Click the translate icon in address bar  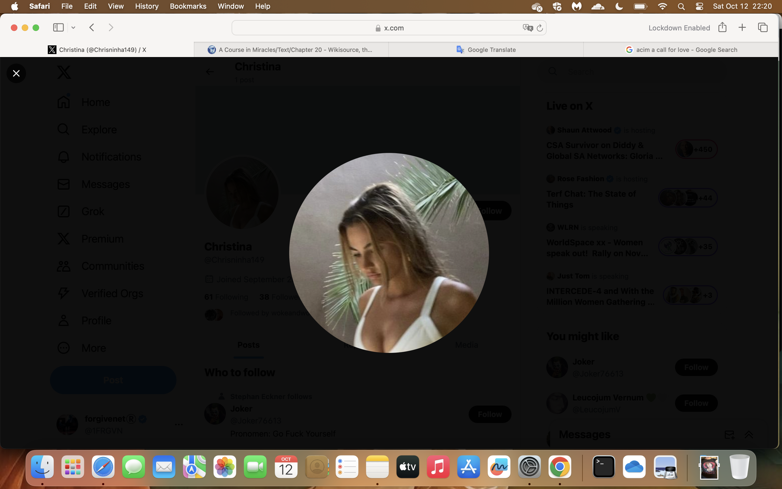coord(528,28)
